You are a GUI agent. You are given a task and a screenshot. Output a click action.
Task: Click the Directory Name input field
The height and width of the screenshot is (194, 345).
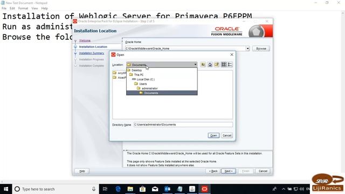pos(183,124)
